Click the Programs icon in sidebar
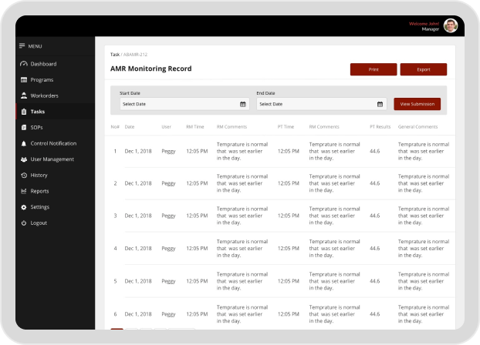The width and height of the screenshot is (480, 345). tap(24, 80)
